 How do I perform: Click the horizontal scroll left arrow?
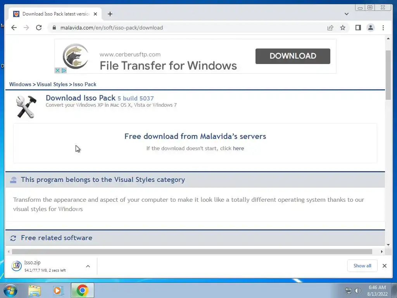(9, 251)
